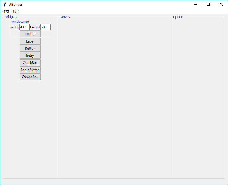Click the canvas panel label
Screen dimensions: 228x185
(x=64, y=17)
